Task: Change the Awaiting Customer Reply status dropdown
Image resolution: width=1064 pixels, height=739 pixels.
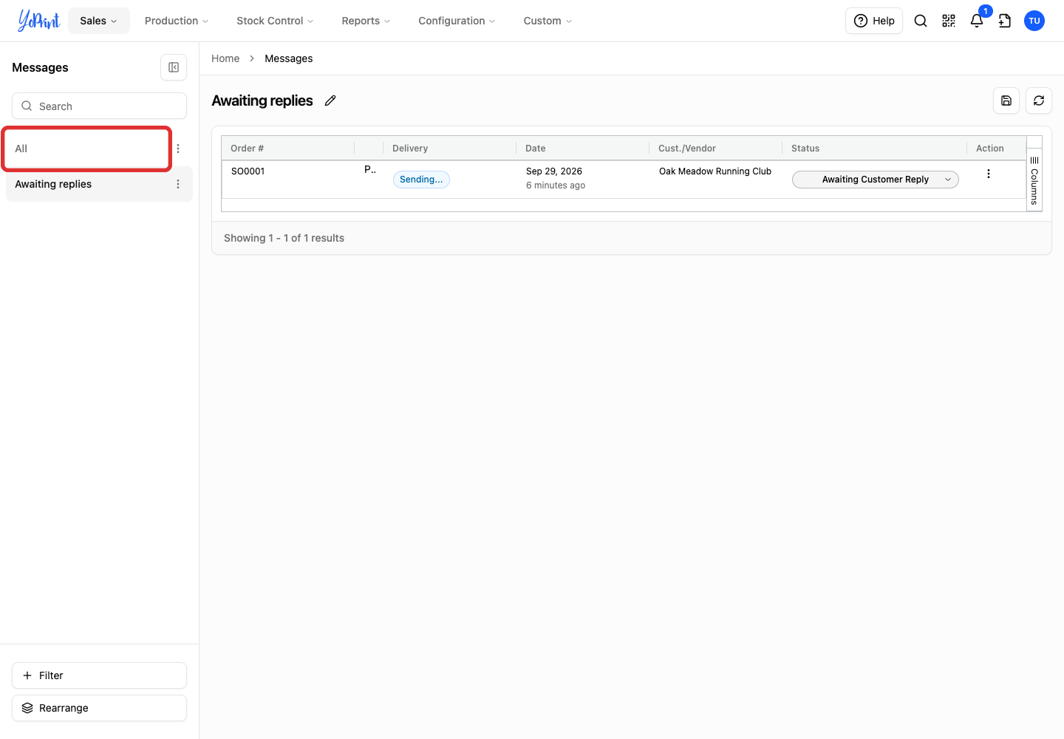Action: [x=876, y=180]
